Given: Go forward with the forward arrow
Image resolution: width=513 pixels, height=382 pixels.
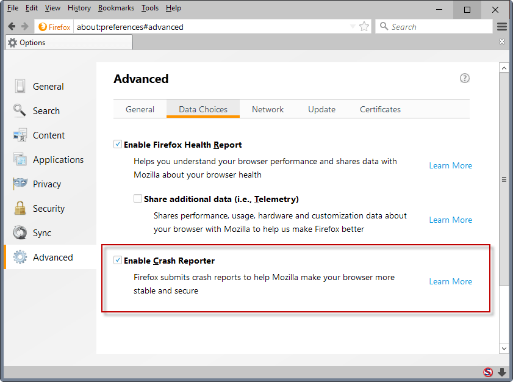Looking at the screenshot, I should (25, 26).
